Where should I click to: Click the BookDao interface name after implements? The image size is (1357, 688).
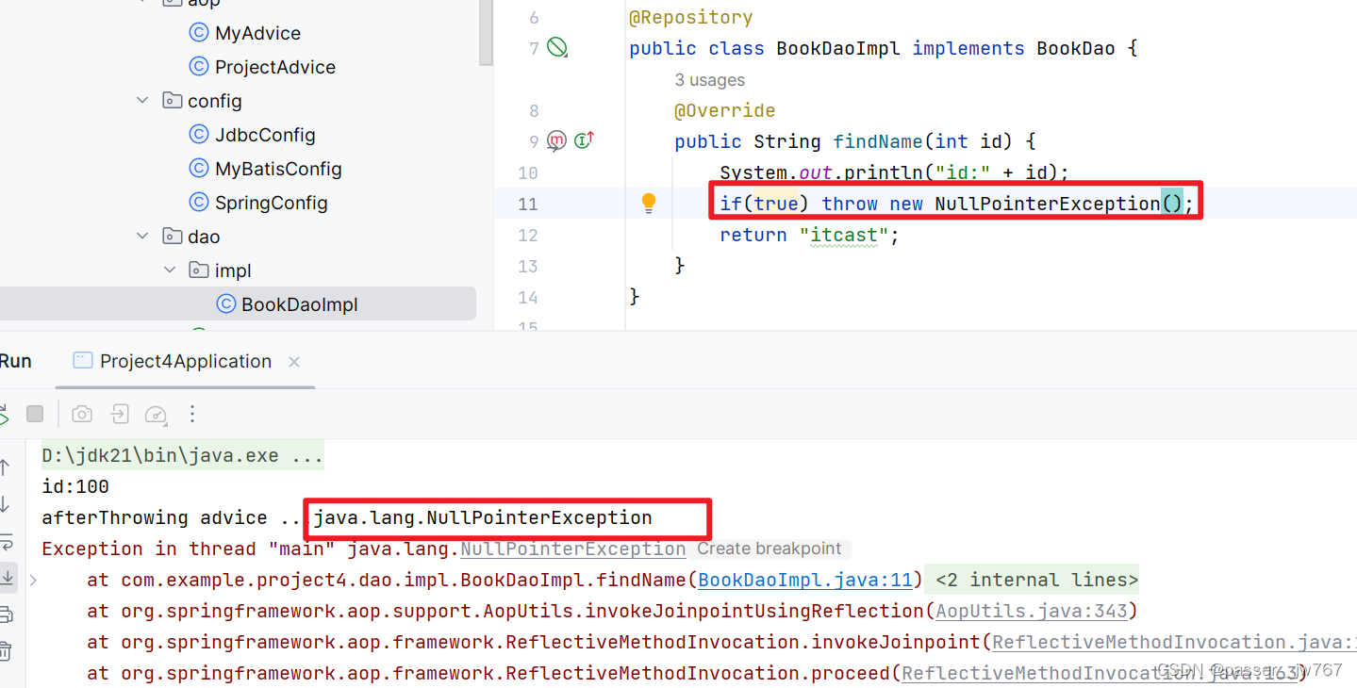coord(1076,48)
